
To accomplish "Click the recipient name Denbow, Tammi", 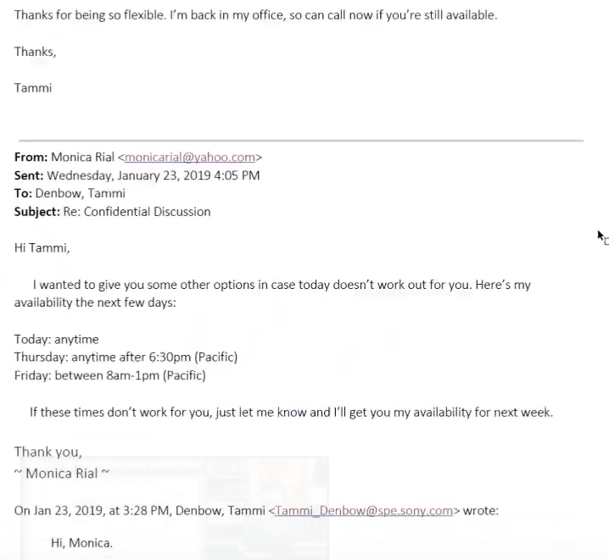I will (x=81, y=193).
